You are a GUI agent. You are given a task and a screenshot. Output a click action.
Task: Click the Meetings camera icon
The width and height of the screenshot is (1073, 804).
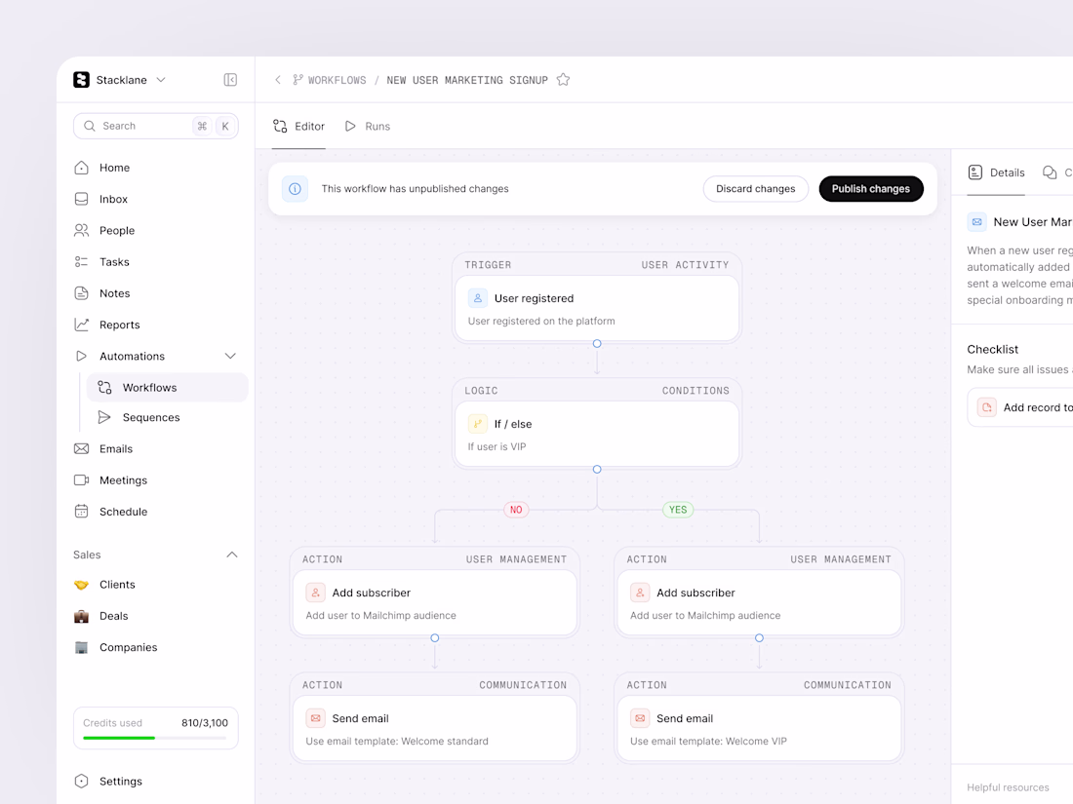[x=81, y=480]
